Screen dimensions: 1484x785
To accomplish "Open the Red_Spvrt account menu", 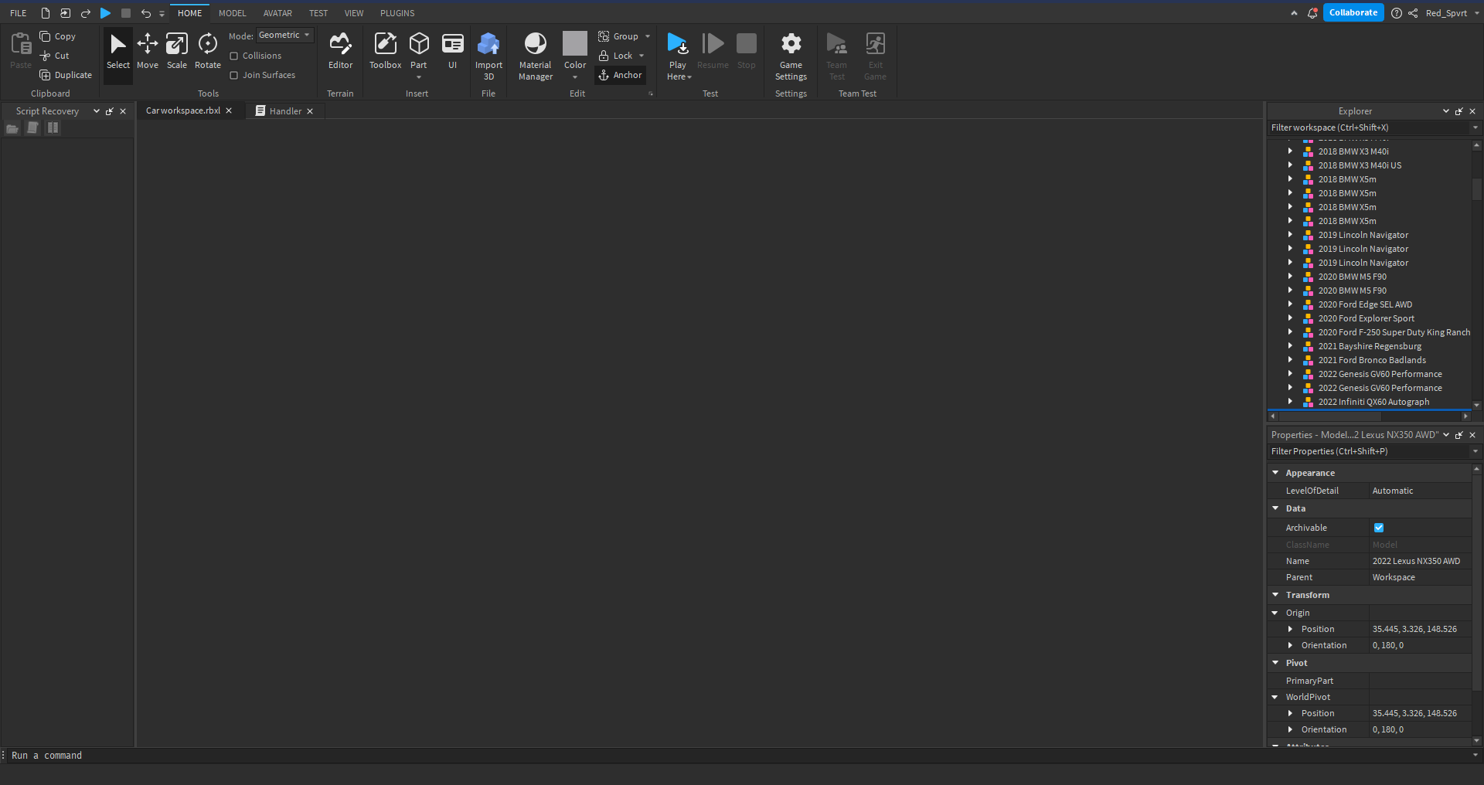I will [1451, 13].
